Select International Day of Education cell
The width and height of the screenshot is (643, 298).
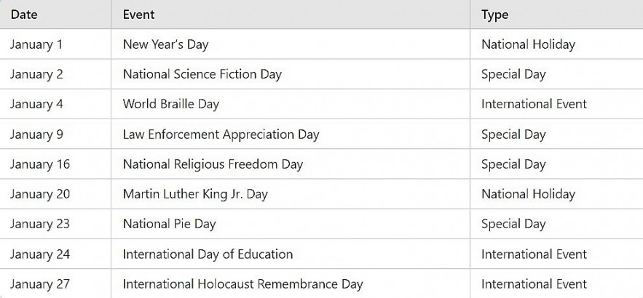tap(208, 254)
